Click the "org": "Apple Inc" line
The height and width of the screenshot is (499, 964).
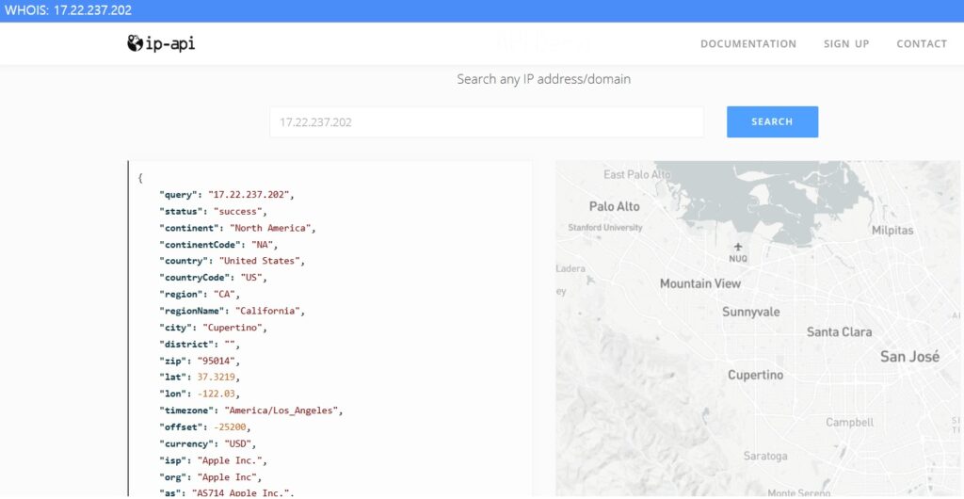coord(210,477)
